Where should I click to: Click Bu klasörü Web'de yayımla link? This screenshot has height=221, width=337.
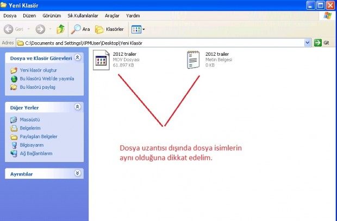tap(47, 79)
